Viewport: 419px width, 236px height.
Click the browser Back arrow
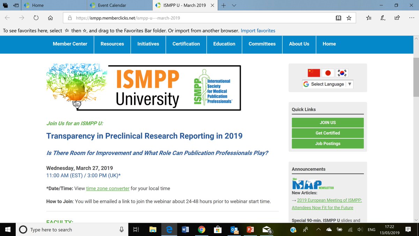click(x=7, y=18)
